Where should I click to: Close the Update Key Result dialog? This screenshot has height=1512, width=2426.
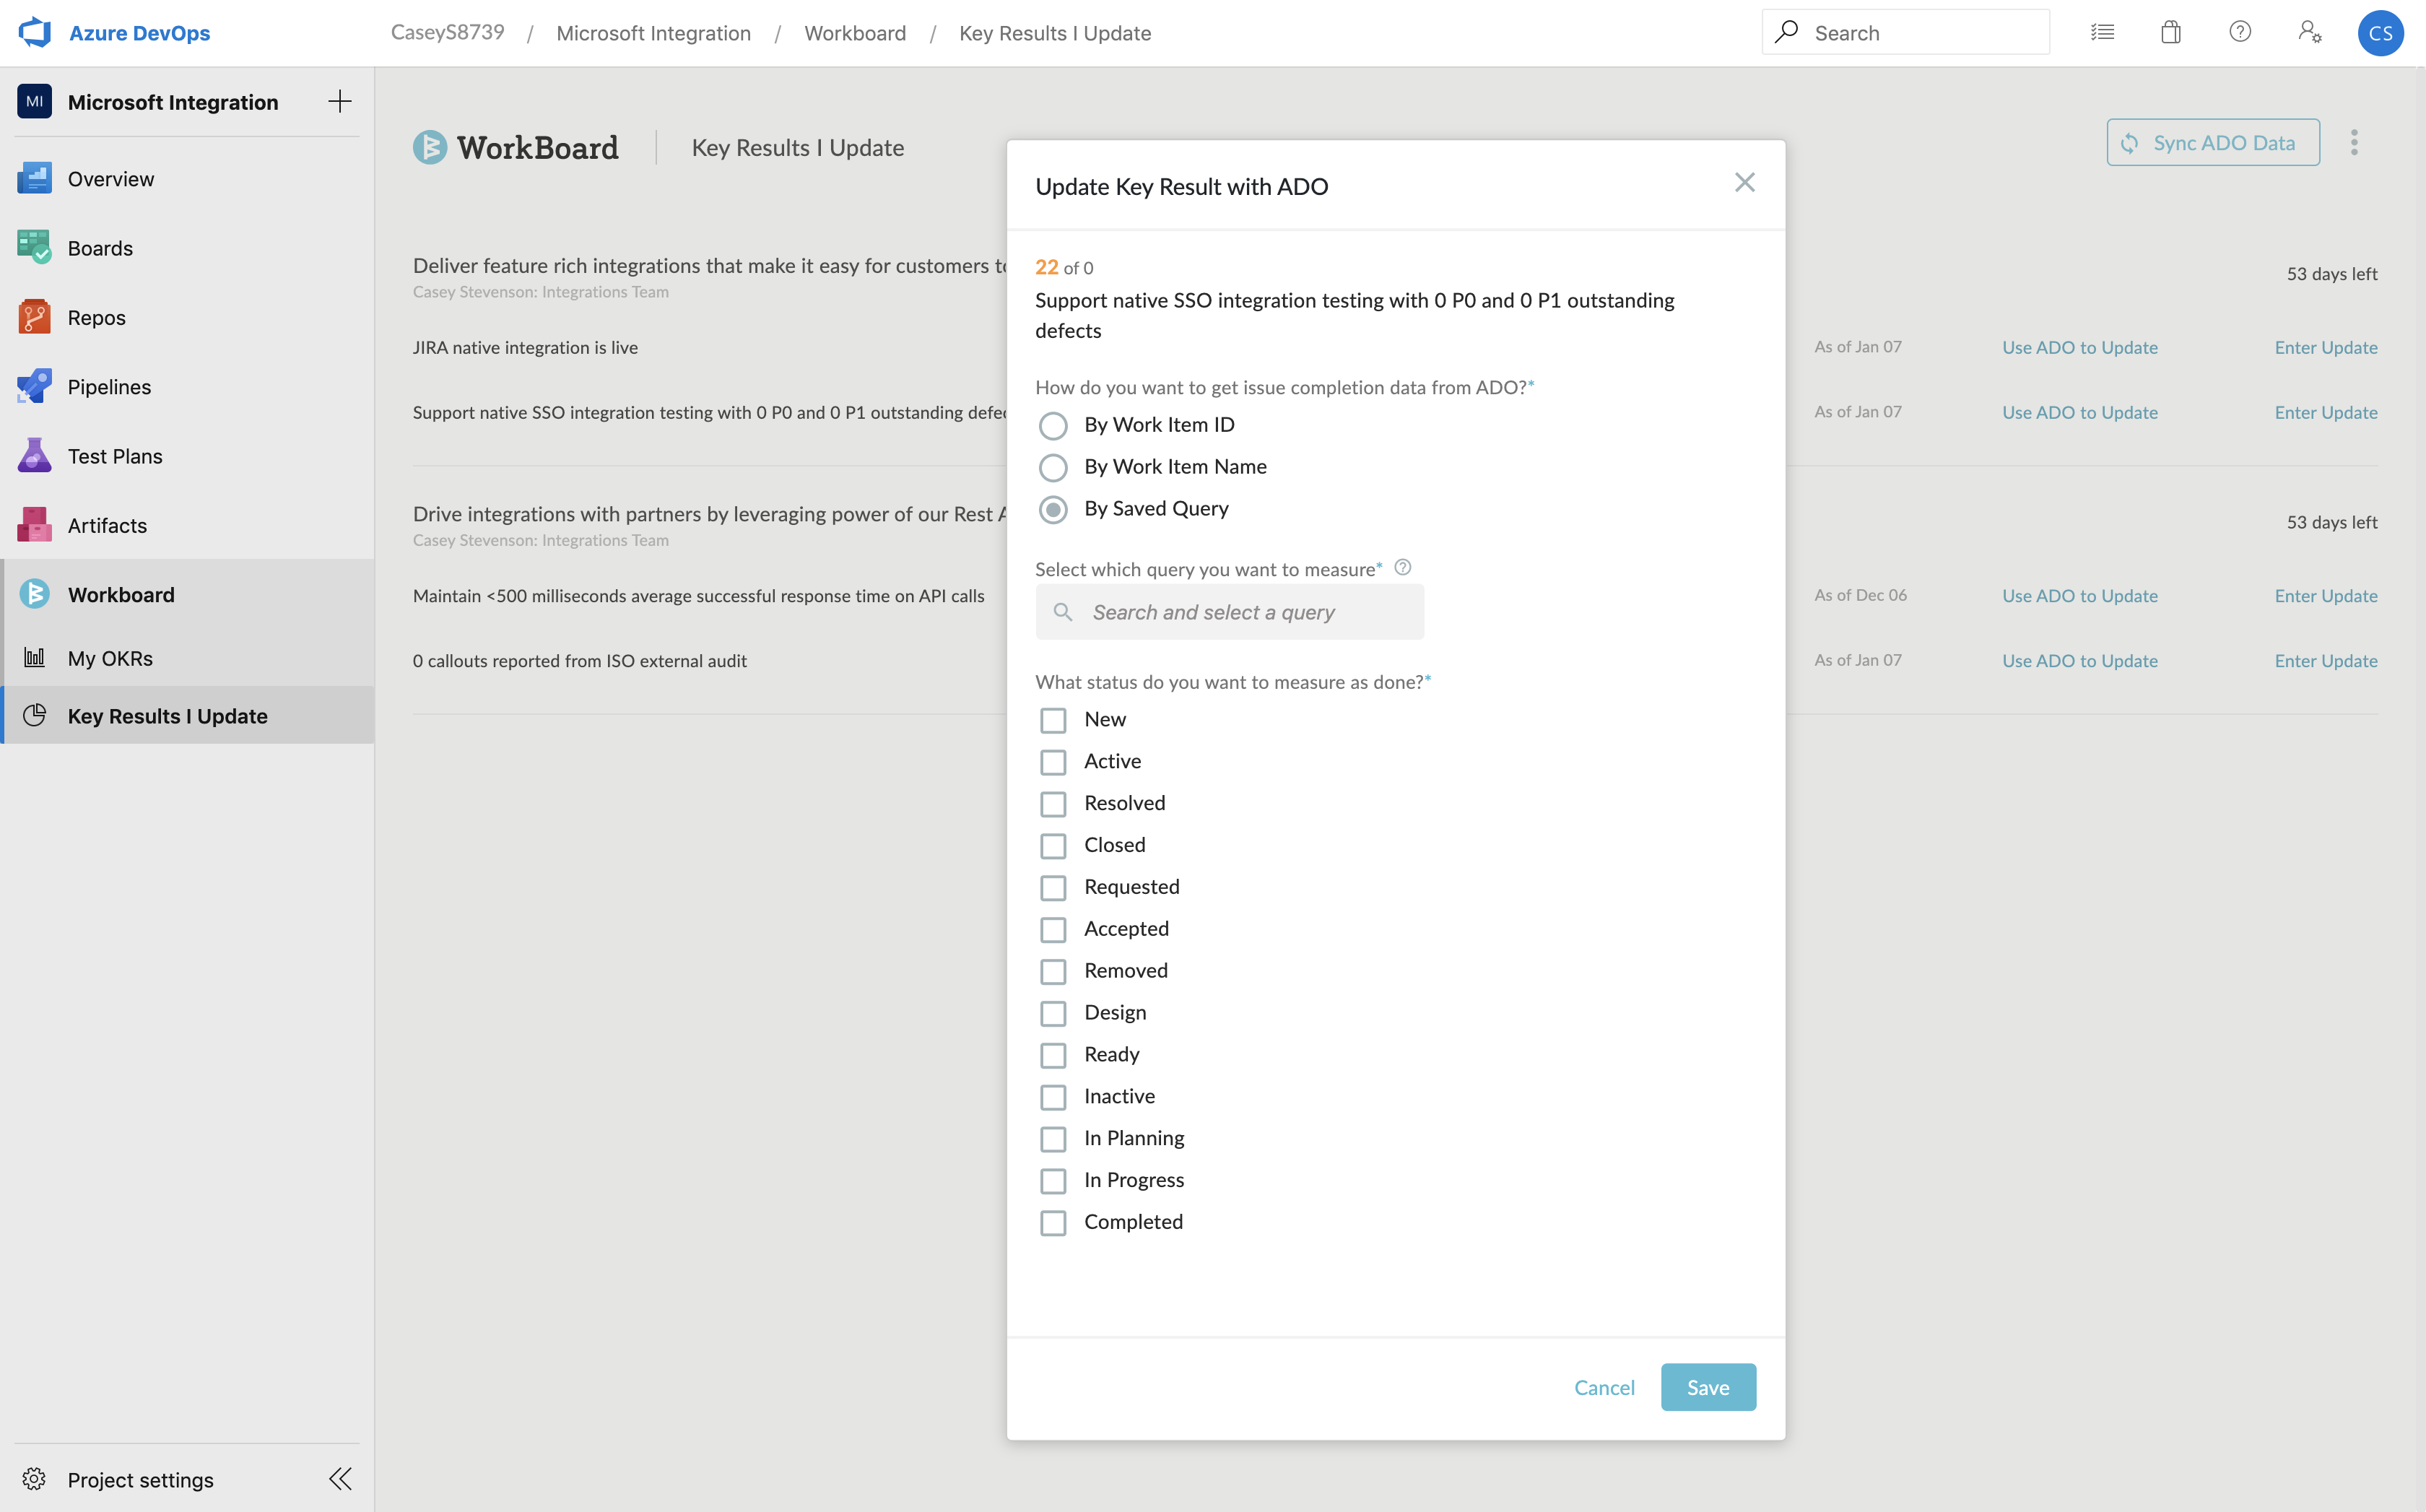[x=1744, y=182]
